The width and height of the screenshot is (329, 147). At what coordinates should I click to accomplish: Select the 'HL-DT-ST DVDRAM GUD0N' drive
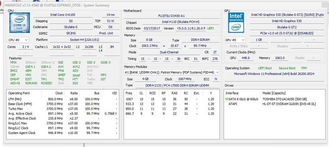289,104
